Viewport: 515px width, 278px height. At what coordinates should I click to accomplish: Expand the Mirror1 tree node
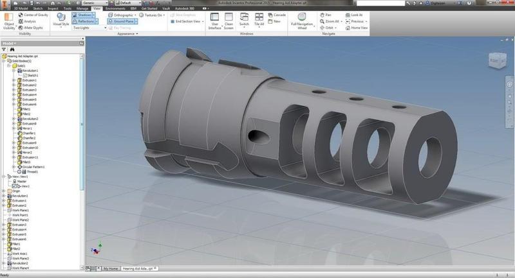(x=14, y=128)
